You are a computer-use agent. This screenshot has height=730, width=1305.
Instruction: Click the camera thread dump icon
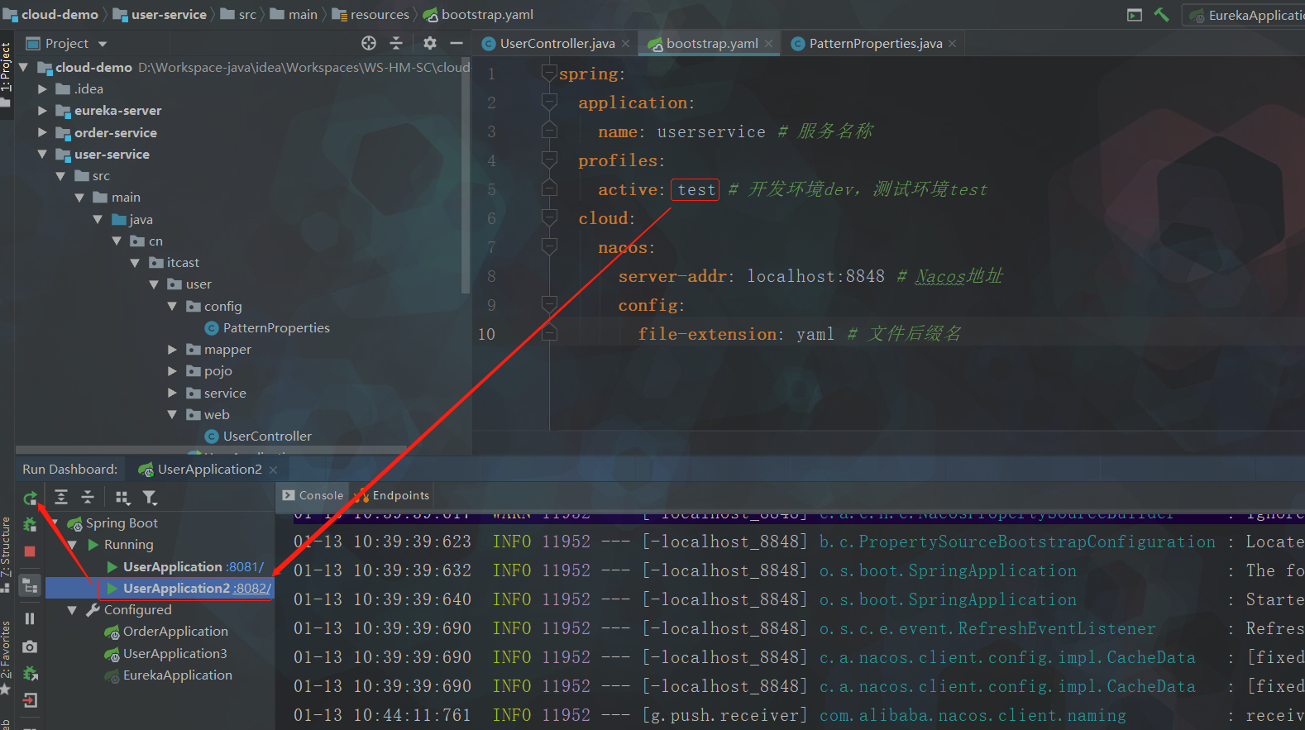[30, 647]
